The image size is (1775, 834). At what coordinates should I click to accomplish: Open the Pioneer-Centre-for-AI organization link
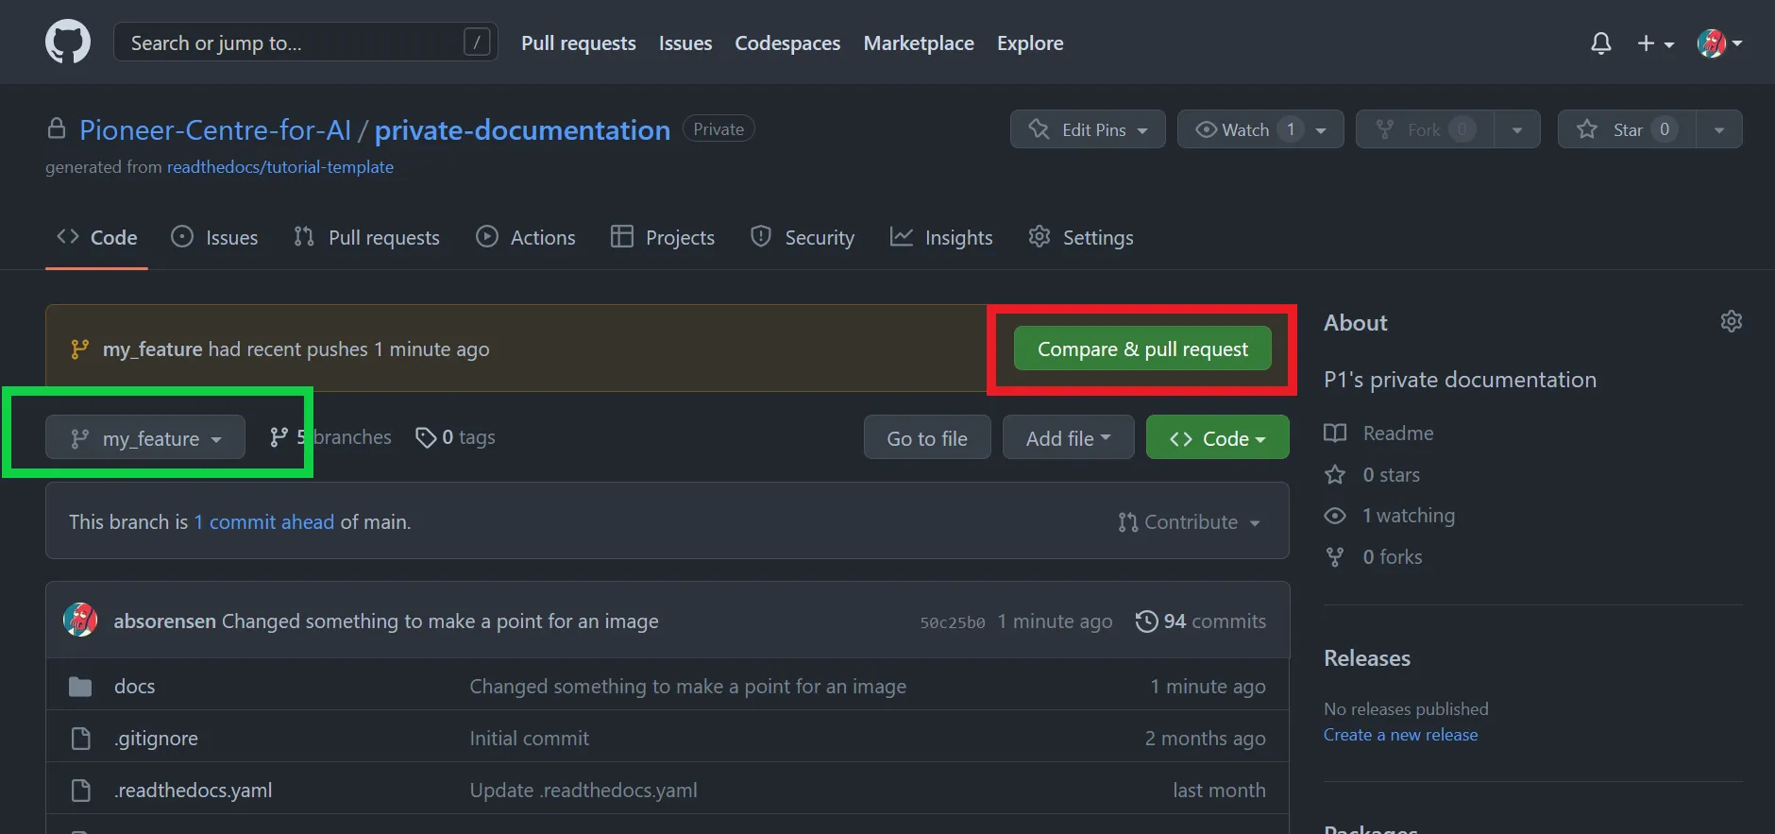(x=215, y=130)
